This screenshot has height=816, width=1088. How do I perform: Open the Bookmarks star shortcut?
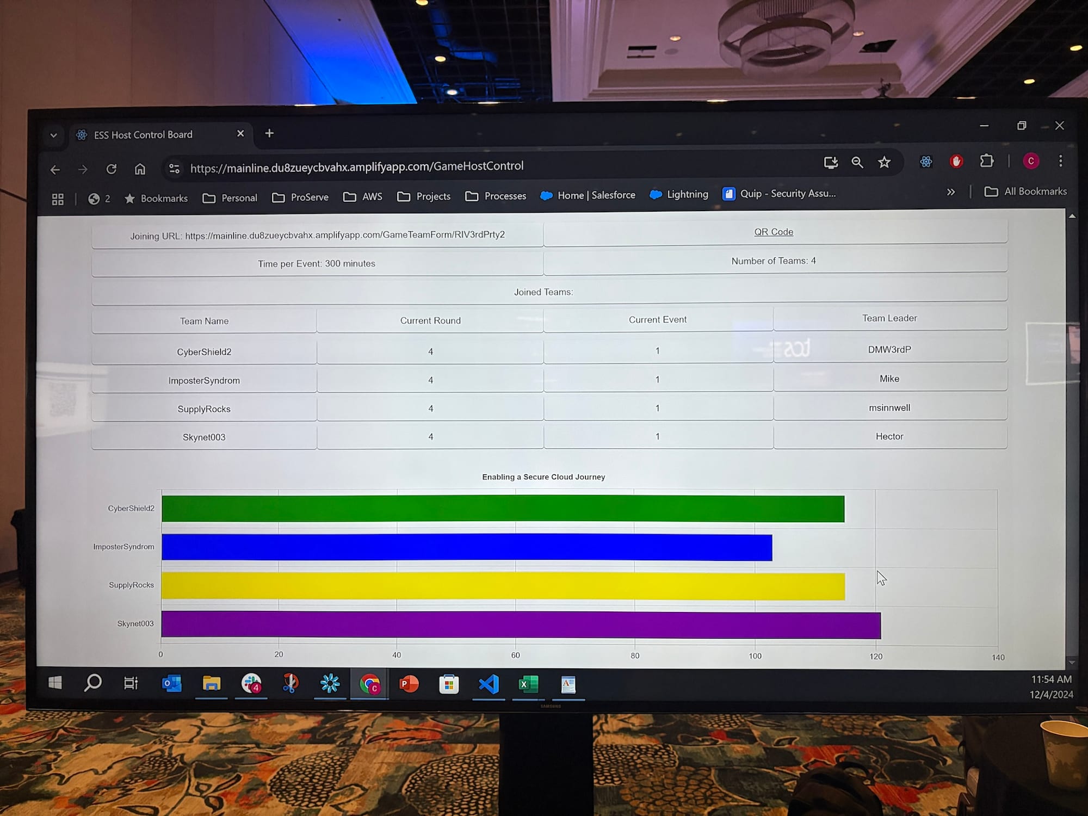click(156, 199)
